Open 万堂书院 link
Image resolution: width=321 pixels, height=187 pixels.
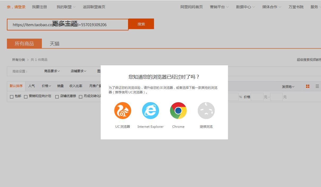(296, 7)
